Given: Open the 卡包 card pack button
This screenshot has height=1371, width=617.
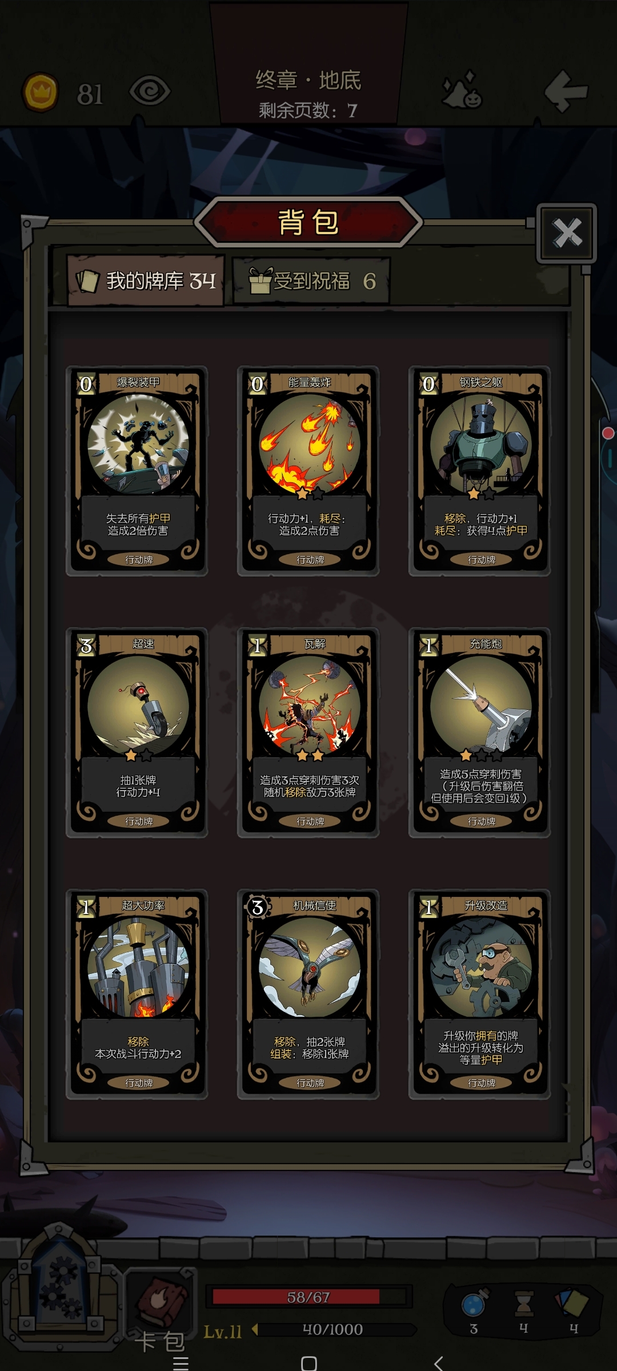Looking at the screenshot, I should (161, 1308).
